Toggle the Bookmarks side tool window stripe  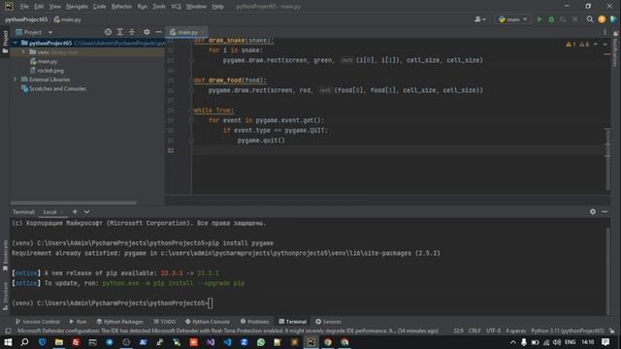pyautogui.click(x=5, y=255)
